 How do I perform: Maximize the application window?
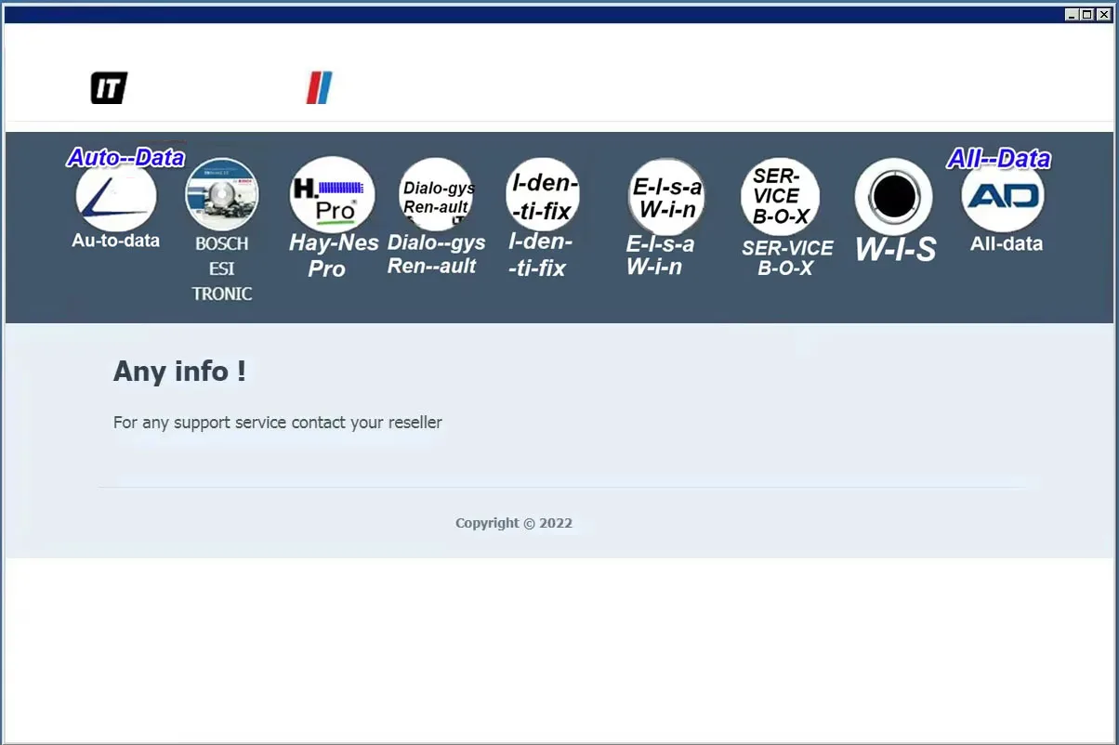point(1087,15)
